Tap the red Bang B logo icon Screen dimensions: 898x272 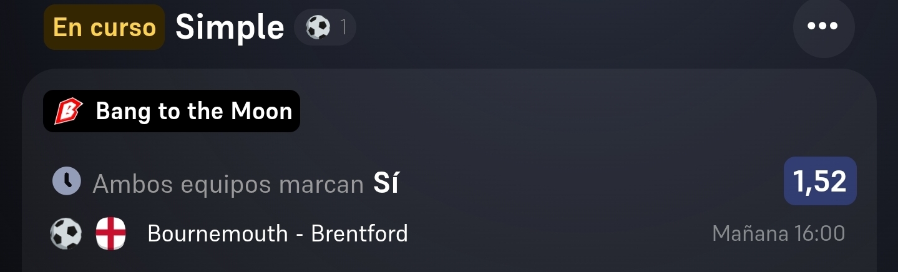(x=69, y=112)
